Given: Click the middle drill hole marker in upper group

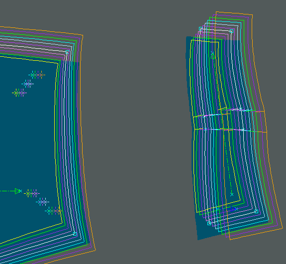Looking at the screenshot, I should tap(27, 84).
